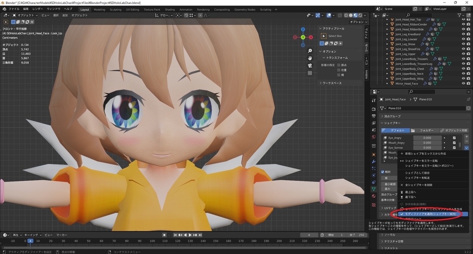Click the play animation button
The height and width of the screenshot is (254, 473).
pyautogui.click(x=190, y=235)
